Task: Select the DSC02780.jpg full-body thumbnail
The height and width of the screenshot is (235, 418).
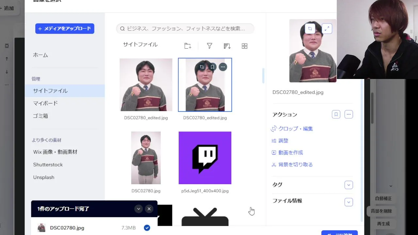Action: (x=146, y=158)
